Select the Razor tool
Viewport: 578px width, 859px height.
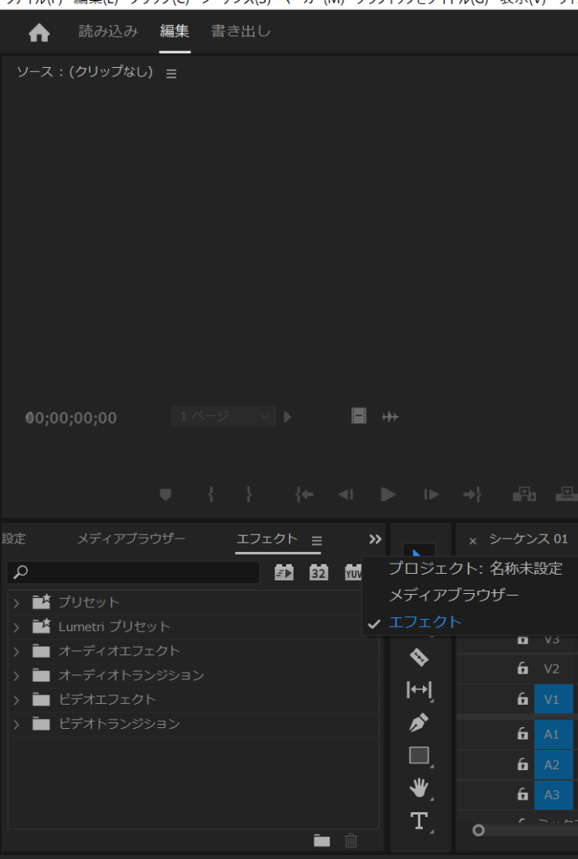419,656
